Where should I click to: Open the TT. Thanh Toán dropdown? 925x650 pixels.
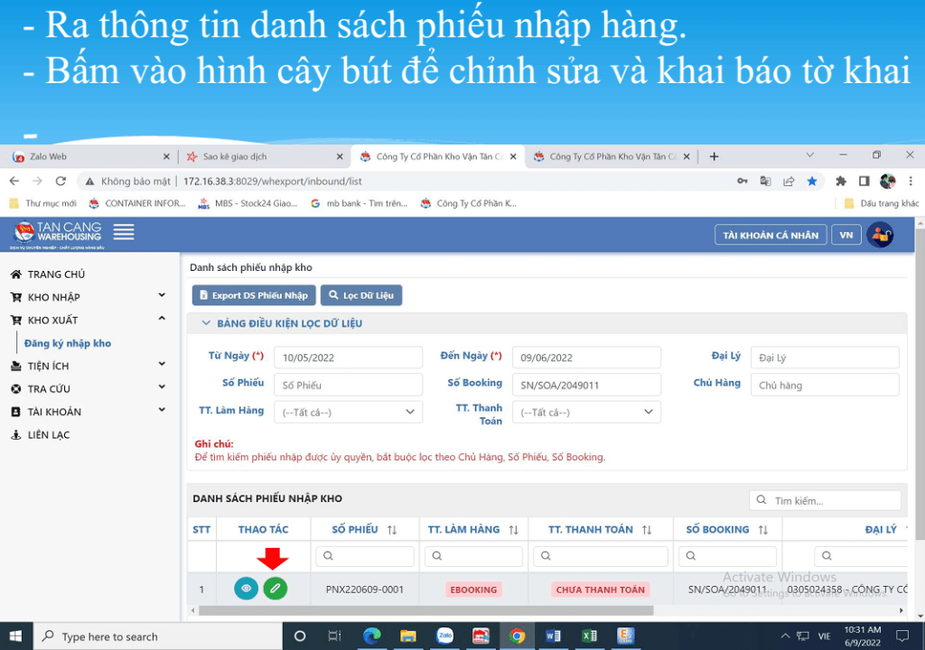point(586,412)
